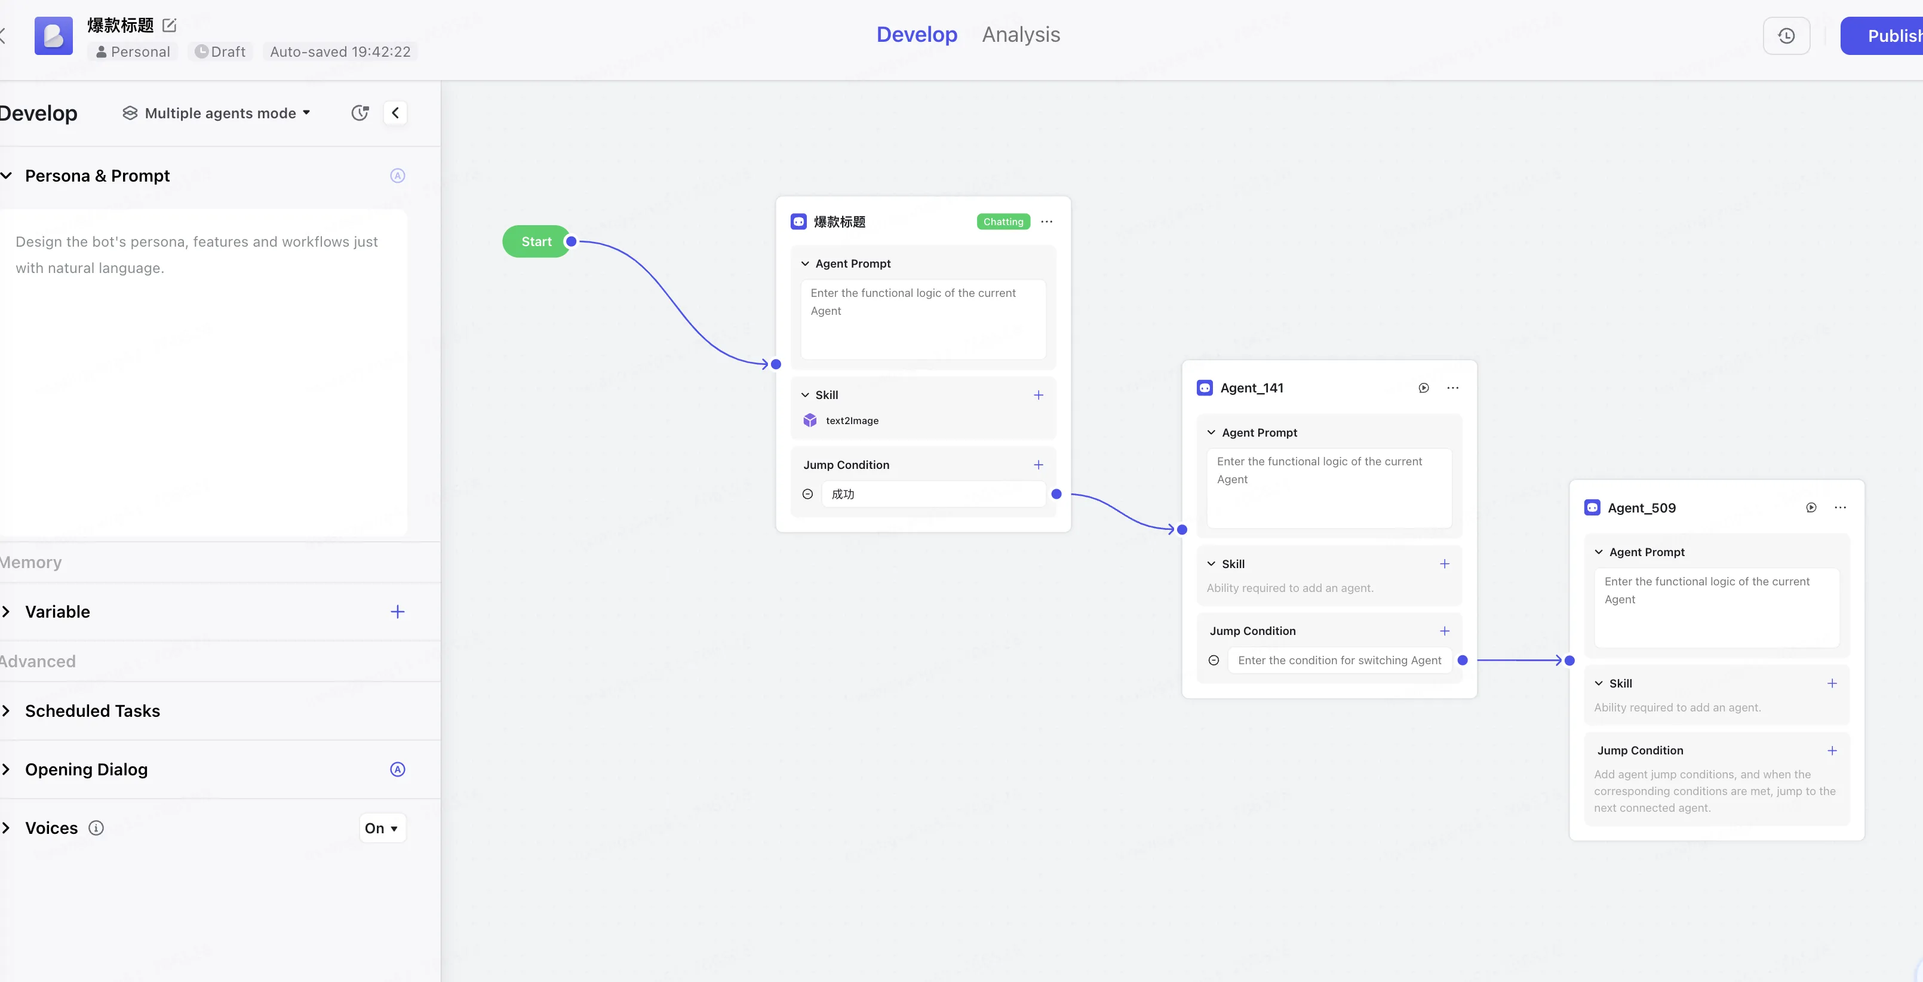1923x982 pixels.
Task: Add a skill to Agent_141
Action: [1445, 564]
